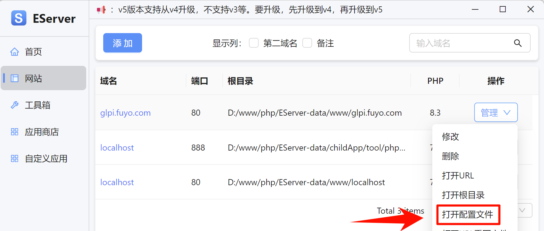
Task: Choose 打开根目录 in the dropdown menu
Action: [463, 195]
